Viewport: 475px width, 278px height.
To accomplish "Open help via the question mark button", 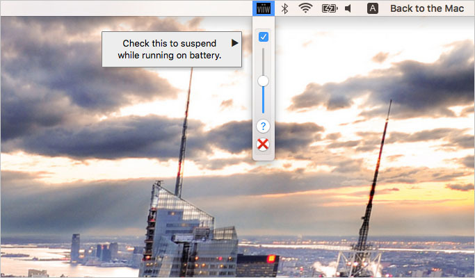I will click(263, 126).
